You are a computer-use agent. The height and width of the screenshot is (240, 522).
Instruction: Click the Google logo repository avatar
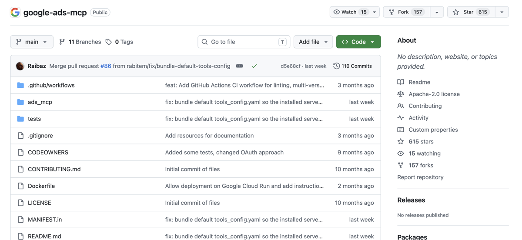15,12
